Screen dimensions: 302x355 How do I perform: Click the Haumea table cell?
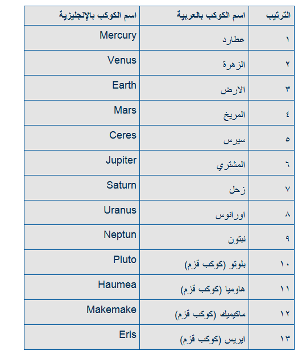[82, 287]
